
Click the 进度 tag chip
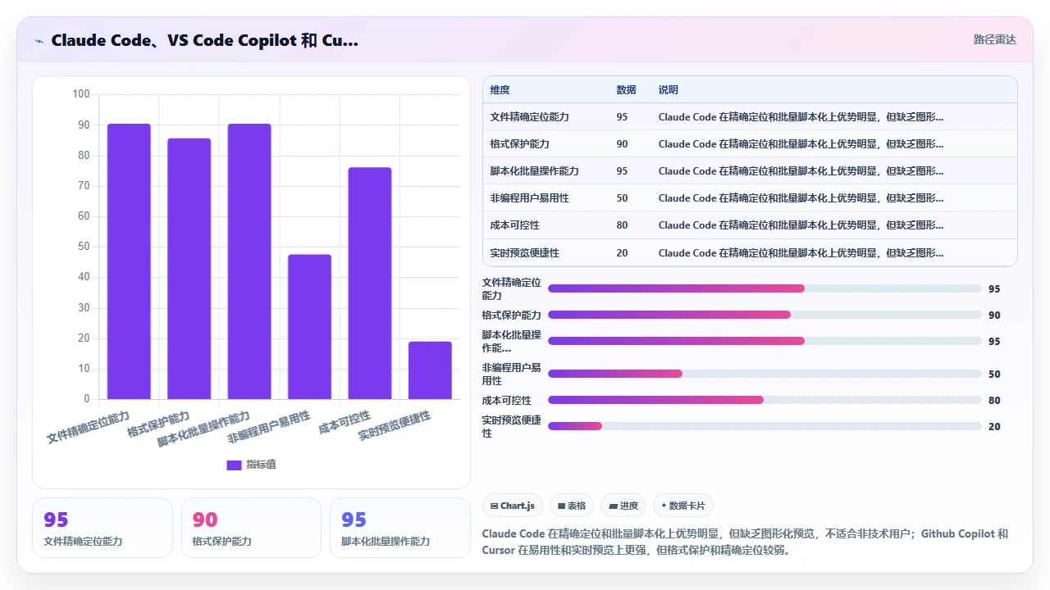pos(623,506)
